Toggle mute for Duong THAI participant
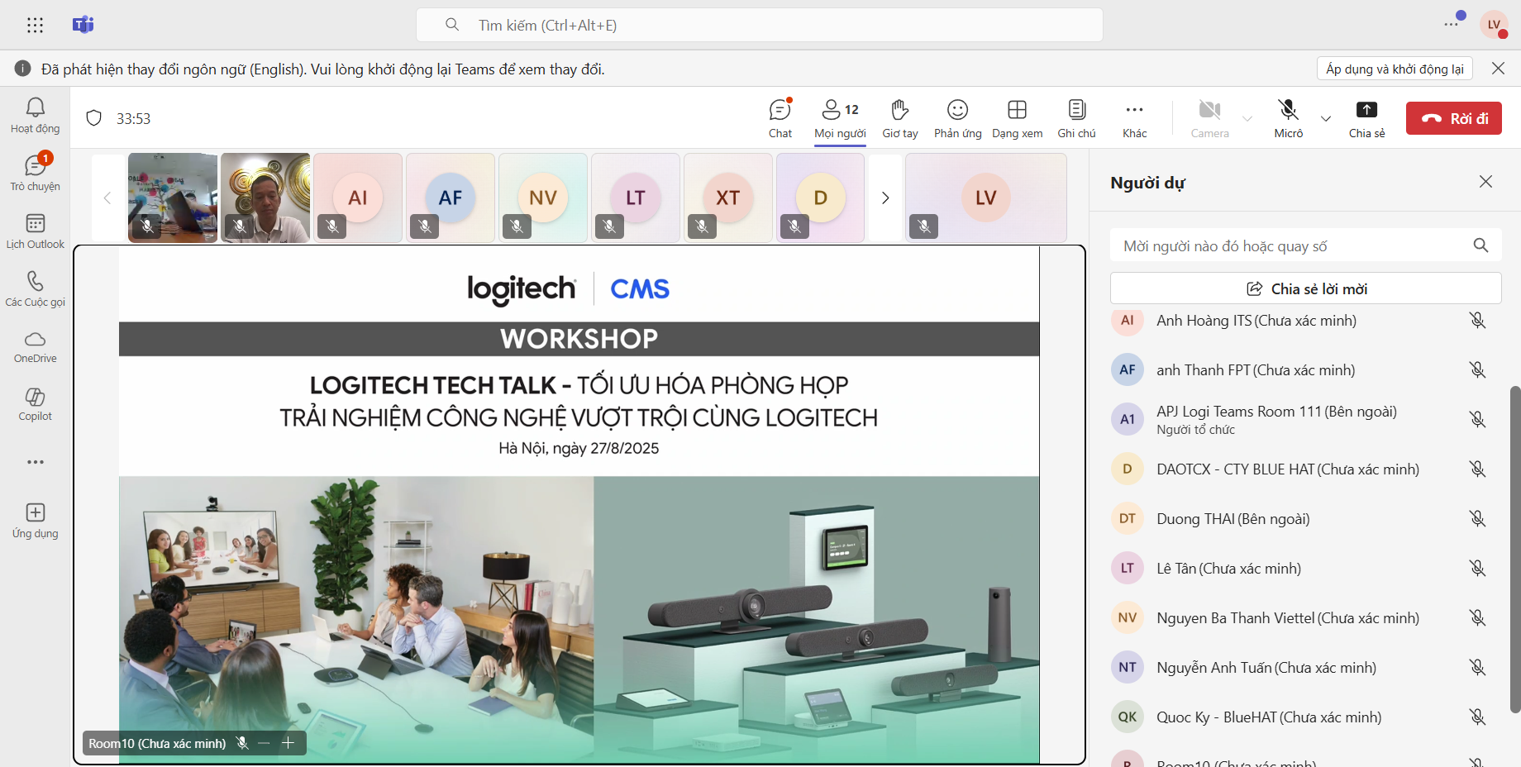This screenshot has width=1521, height=767. [x=1477, y=519]
